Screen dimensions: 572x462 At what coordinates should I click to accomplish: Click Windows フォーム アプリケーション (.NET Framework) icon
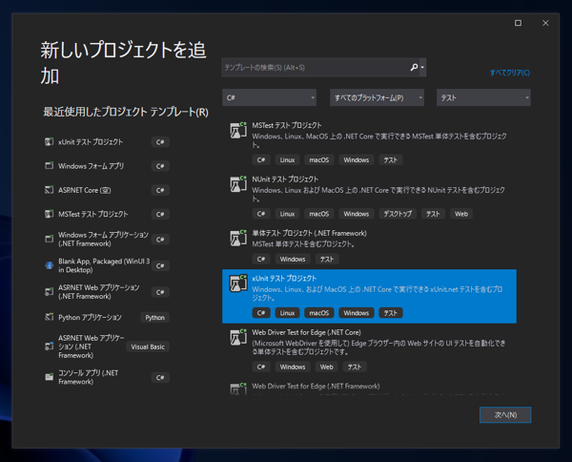(49, 239)
